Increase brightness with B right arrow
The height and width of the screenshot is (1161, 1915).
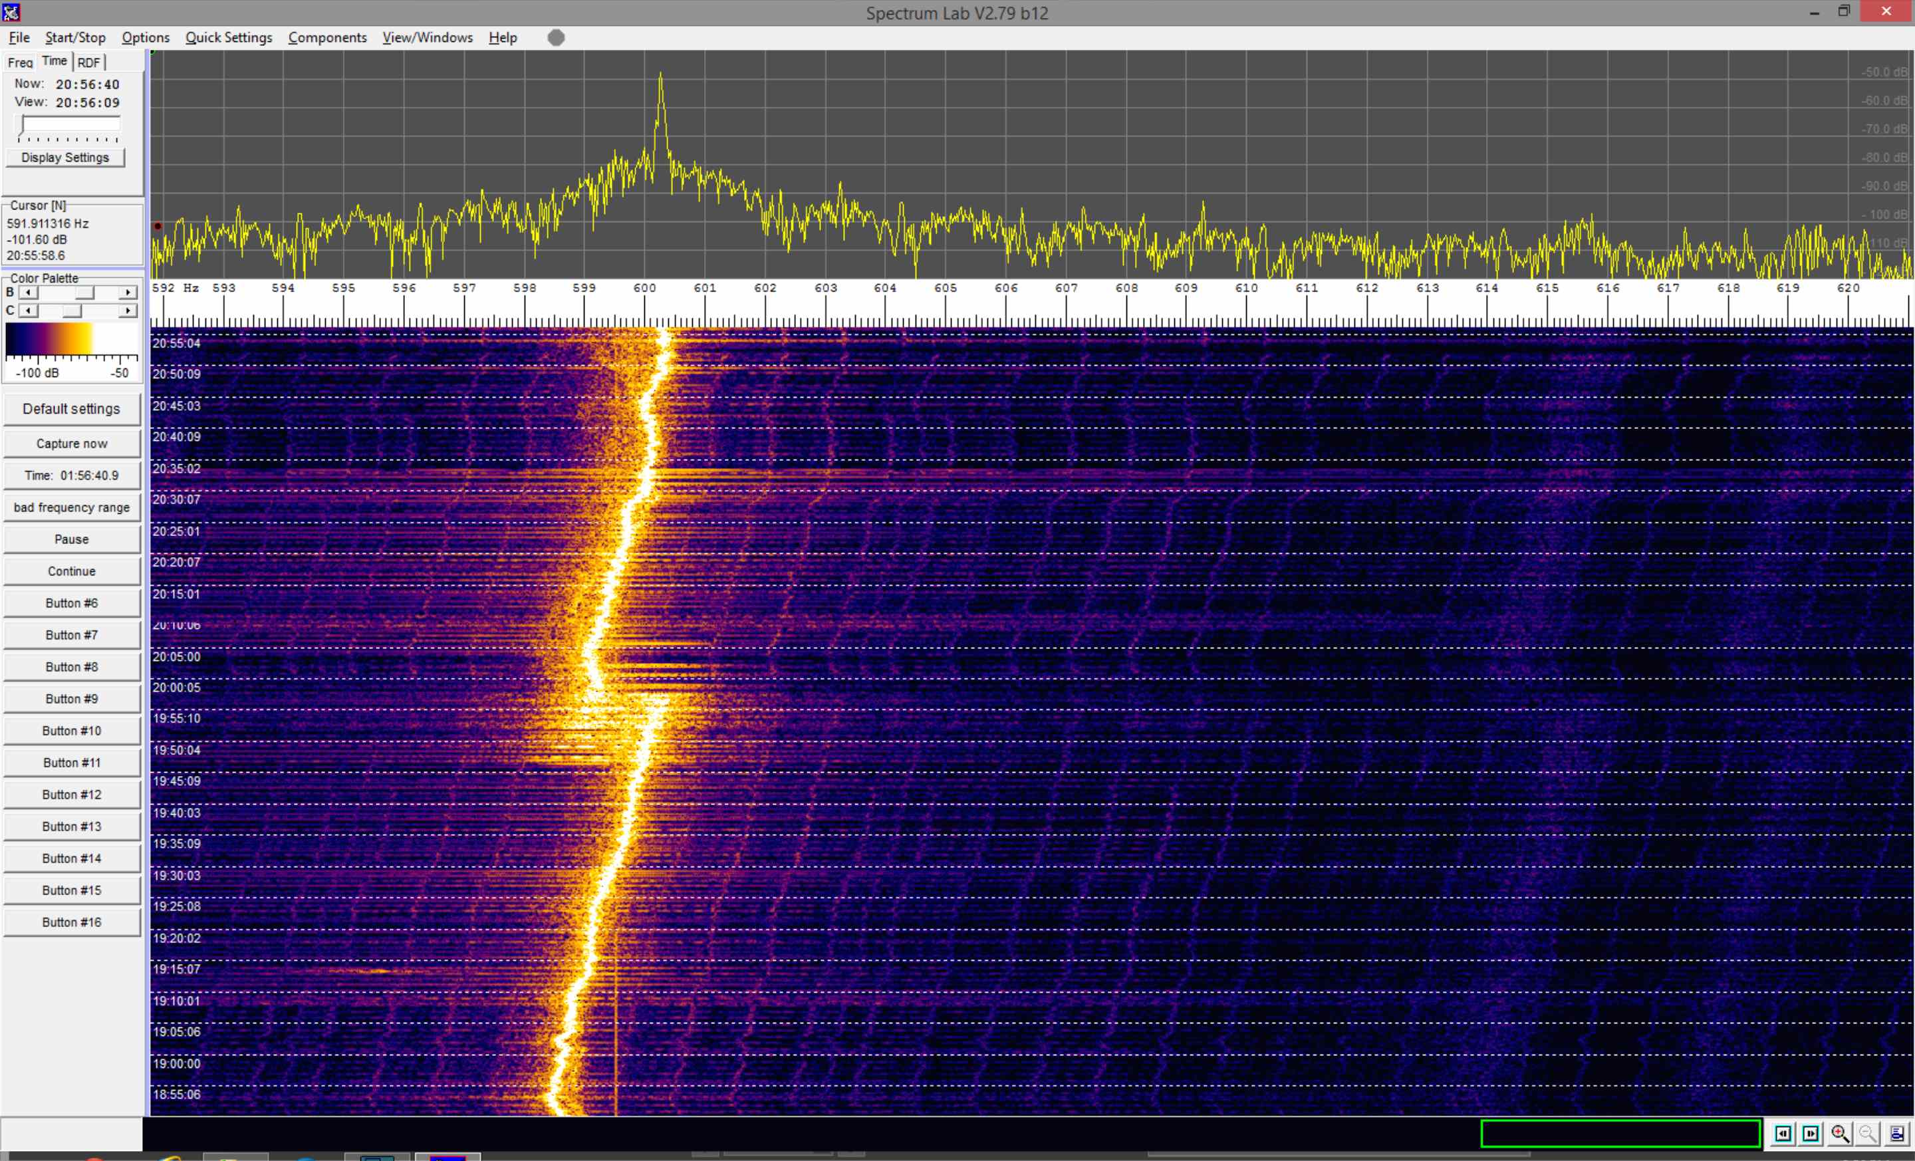coord(128,293)
